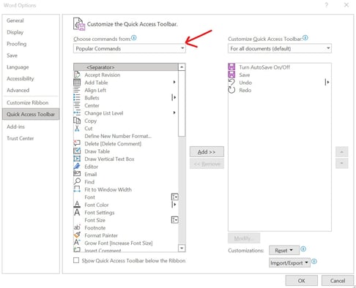Open the For all documents dropdown
Screen dimensions: 356x288
tap(280, 48)
